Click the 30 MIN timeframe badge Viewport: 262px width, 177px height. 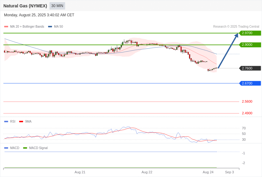click(x=57, y=6)
